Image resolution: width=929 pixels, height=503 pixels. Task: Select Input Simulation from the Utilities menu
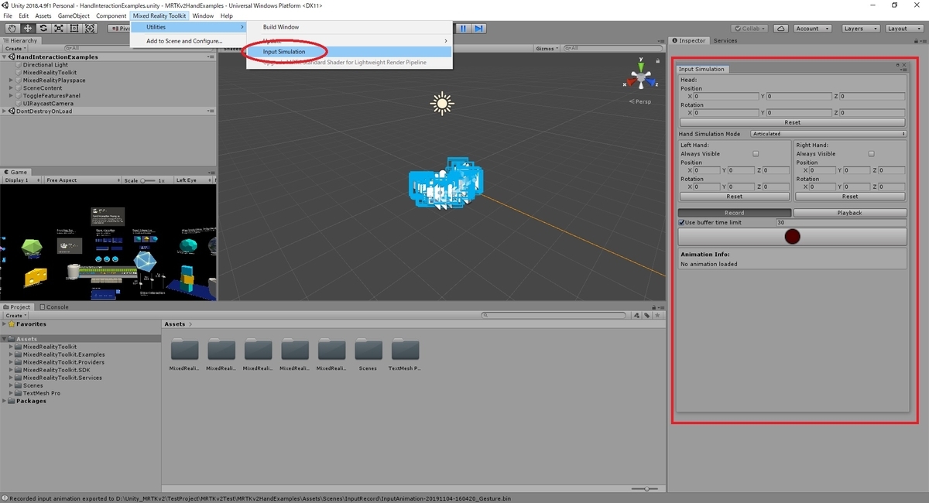coord(285,51)
